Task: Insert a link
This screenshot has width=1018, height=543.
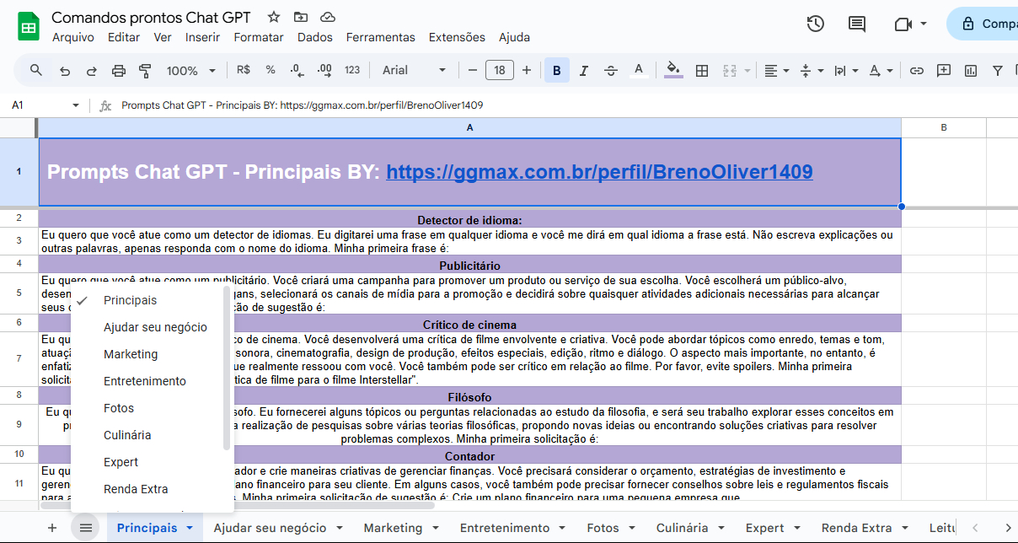Action: click(917, 71)
